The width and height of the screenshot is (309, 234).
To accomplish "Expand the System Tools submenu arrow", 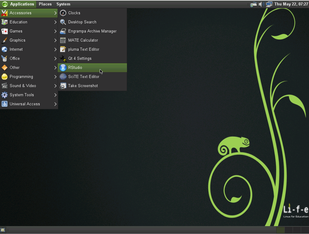I will click(55, 95).
